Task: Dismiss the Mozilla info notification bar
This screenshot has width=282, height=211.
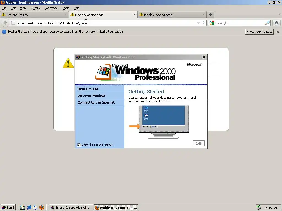Action: [x=278, y=32]
